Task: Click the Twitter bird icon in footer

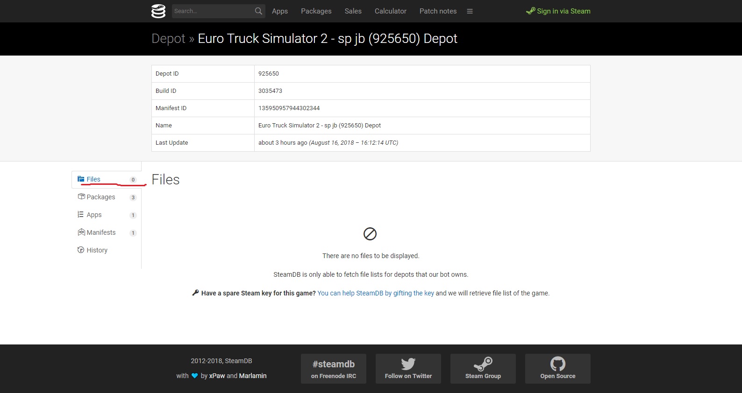Action: coord(408,364)
